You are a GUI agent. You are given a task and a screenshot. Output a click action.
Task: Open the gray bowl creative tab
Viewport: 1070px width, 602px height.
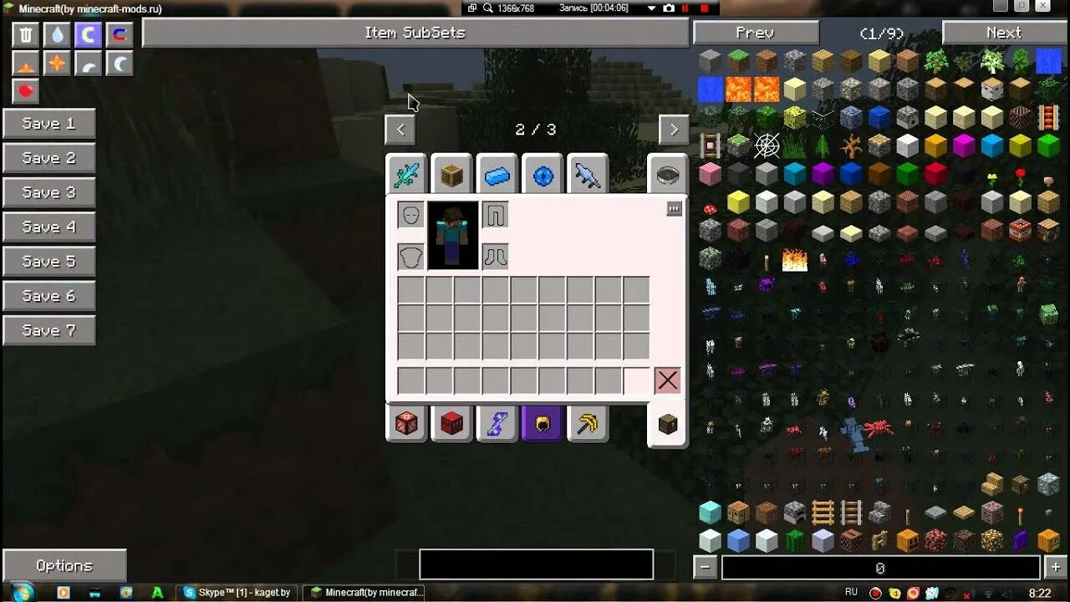[x=668, y=175]
